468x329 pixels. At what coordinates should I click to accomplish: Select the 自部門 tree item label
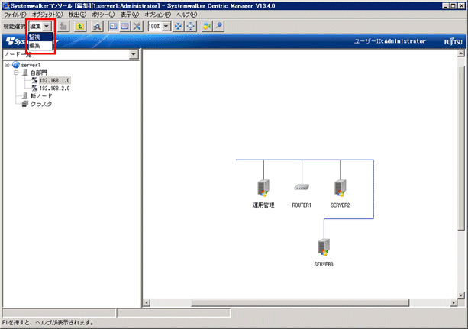[39, 73]
